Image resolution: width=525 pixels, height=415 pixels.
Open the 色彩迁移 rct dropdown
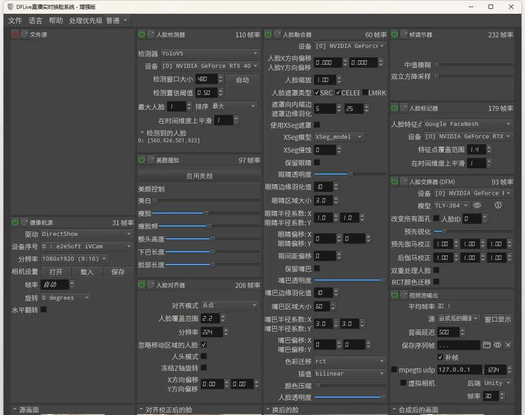(350, 361)
